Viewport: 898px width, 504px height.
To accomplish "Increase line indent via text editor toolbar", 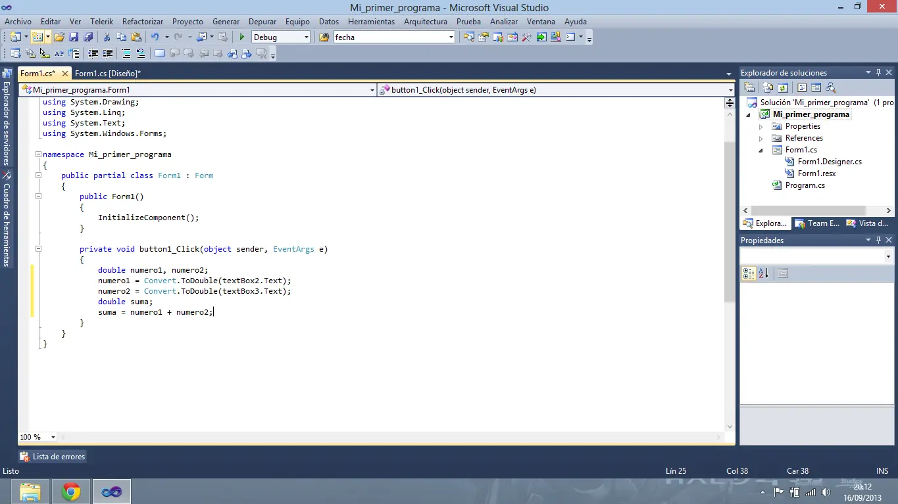I will coord(107,53).
